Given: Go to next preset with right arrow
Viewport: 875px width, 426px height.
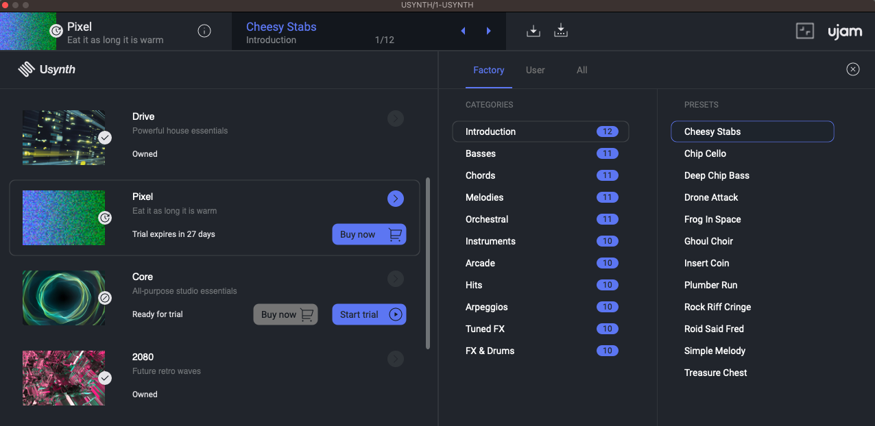Looking at the screenshot, I should (x=488, y=31).
